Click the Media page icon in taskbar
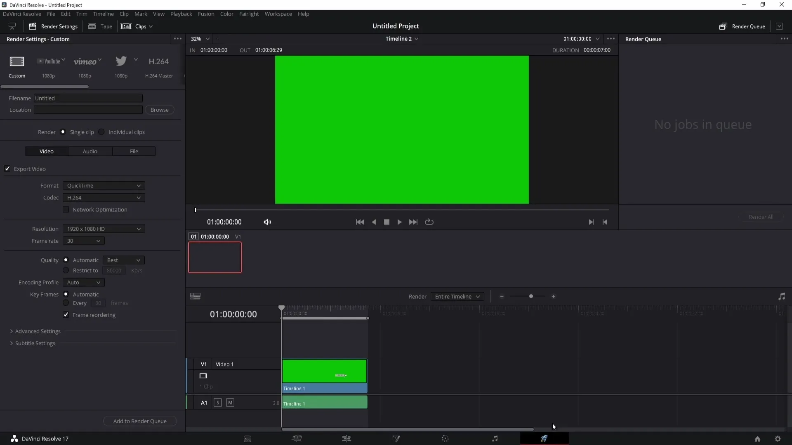This screenshot has height=445, width=792. click(x=247, y=438)
